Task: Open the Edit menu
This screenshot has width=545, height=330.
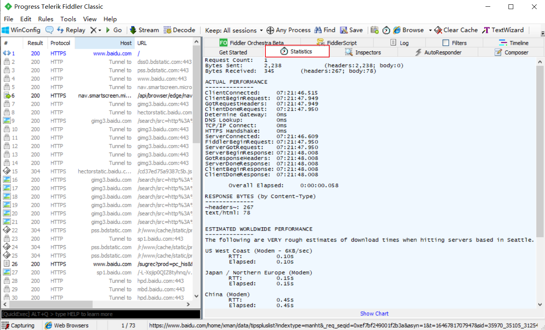Action: 26,19
